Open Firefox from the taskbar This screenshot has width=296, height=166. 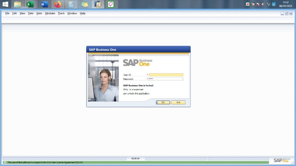tap(58, 4)
